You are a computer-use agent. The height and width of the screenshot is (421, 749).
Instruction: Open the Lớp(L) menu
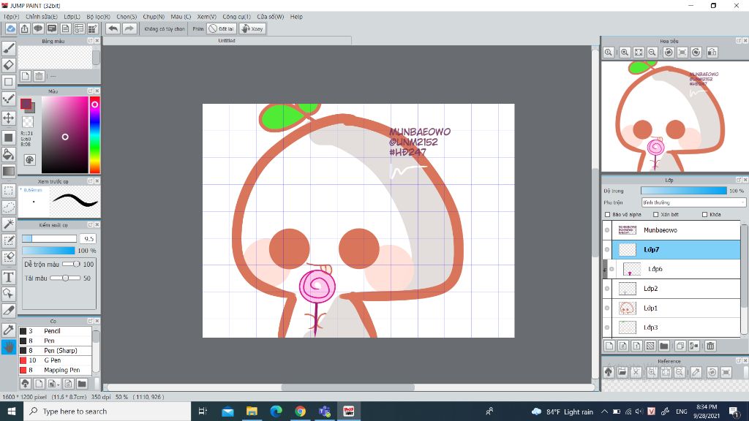pyautogui.click(x=72, y=16)
